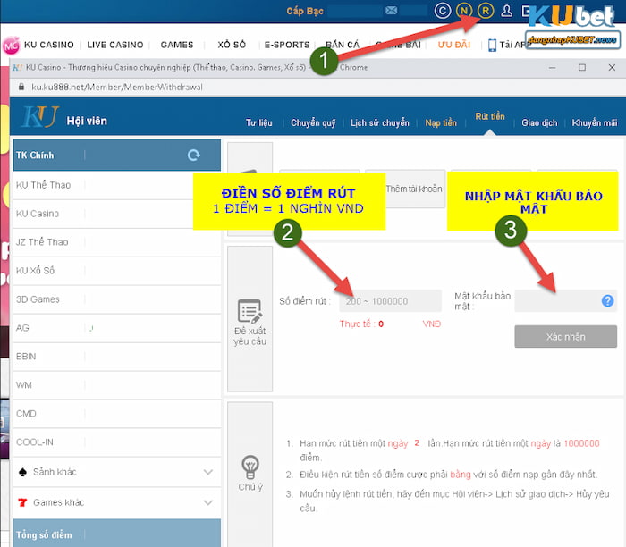
Task: Click the Đề xuất yêu cầu form icon
Action: 250,311
